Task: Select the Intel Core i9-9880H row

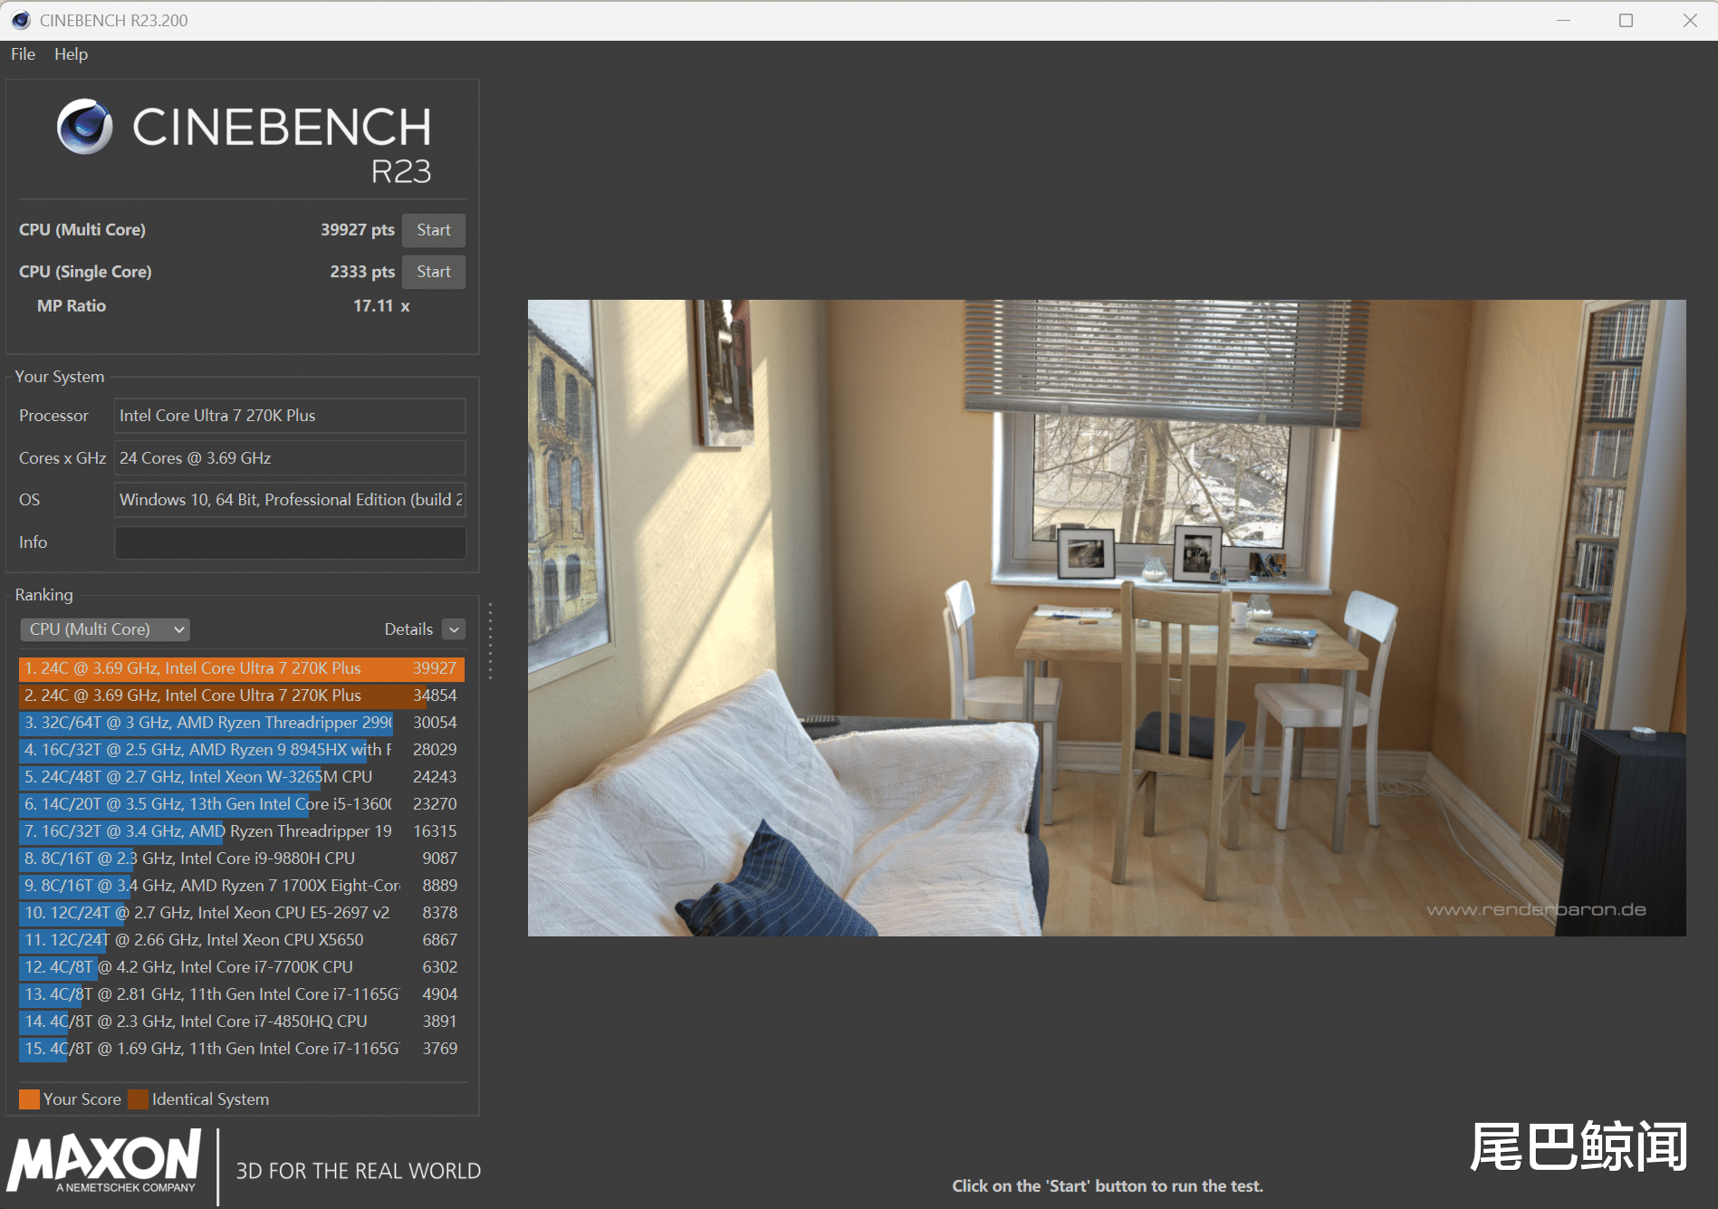Action: [x=242, y=859]
